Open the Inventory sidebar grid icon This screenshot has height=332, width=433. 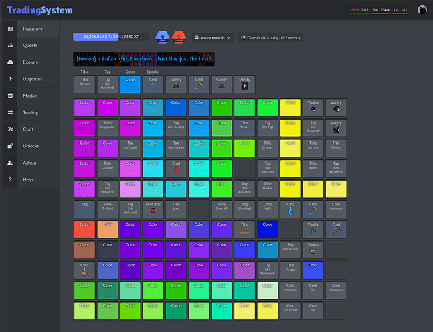10,29
